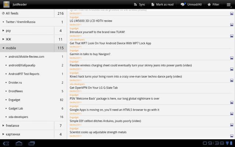Image resolution: width=235 pixels, height=147 pixels.
Task: Select the freelance folder label
Action: 12,126
